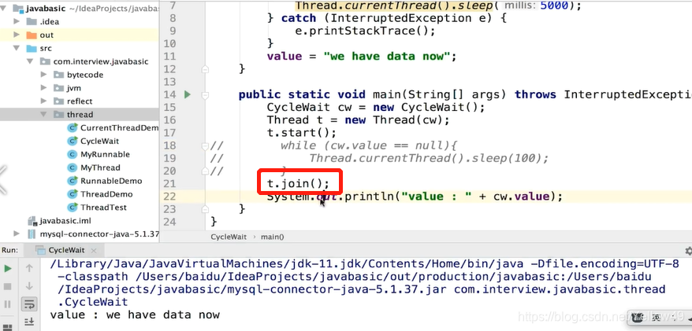Click the thread package folder icon

tap(58, 115)
